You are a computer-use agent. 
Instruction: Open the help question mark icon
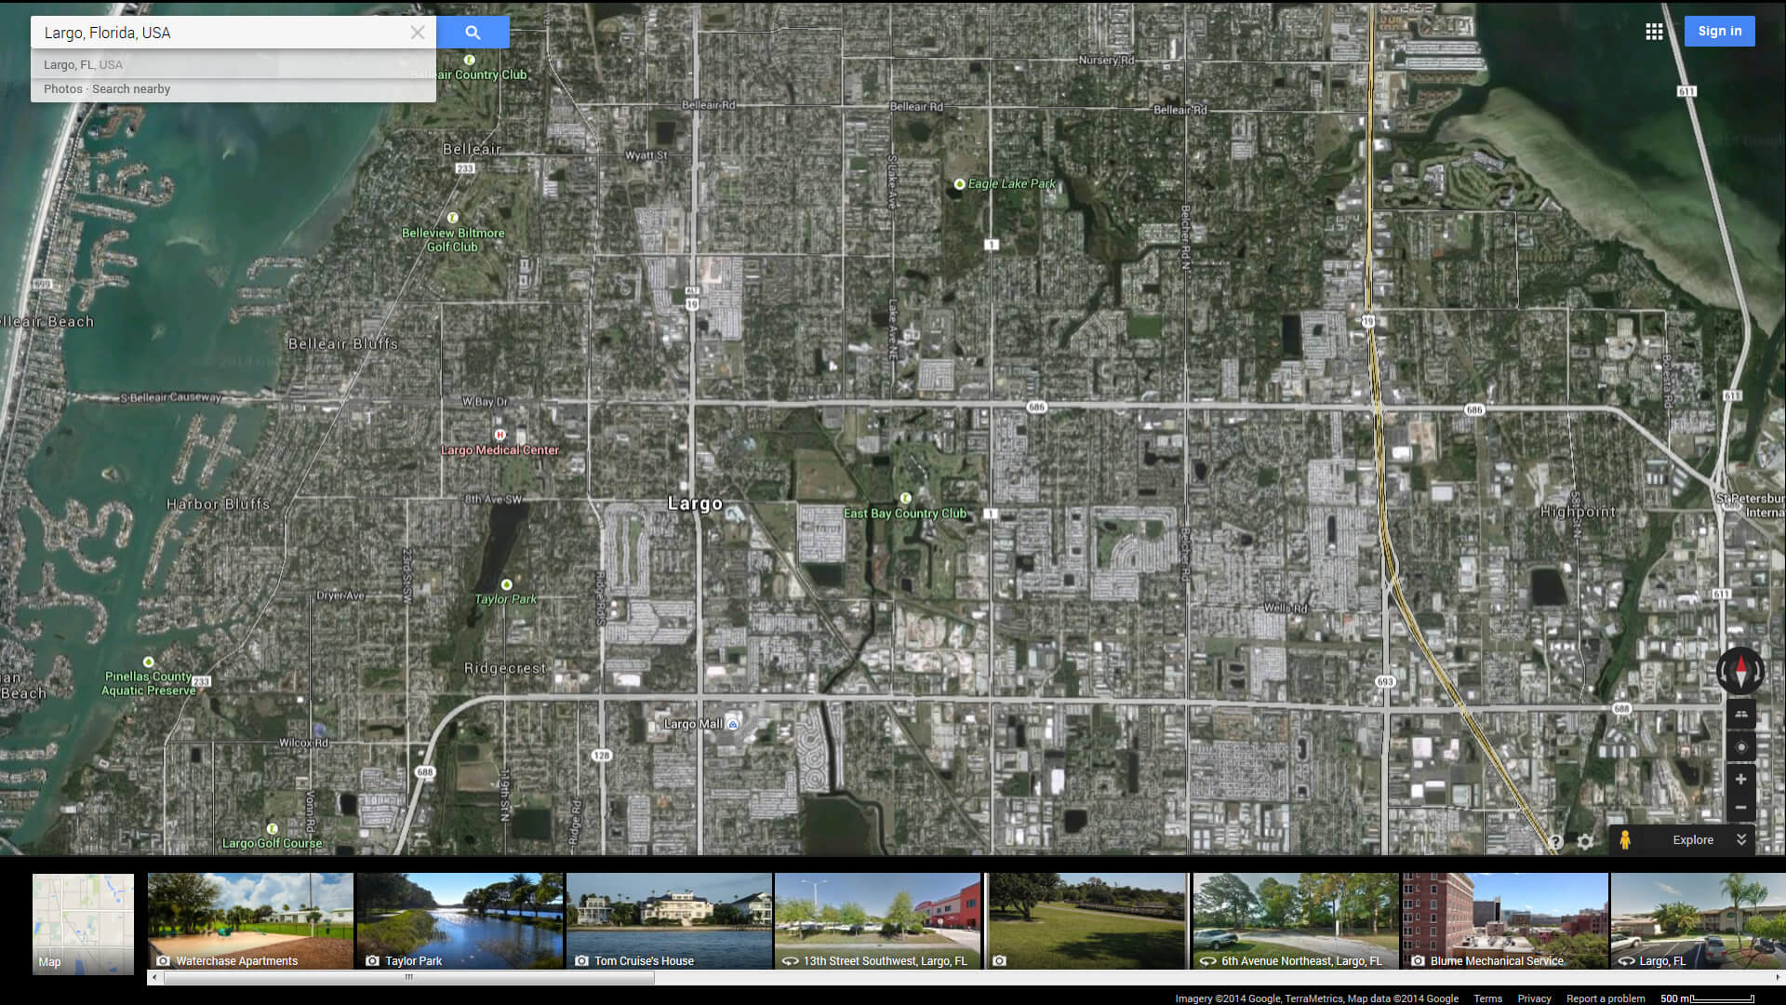[x=1555, y=842]
